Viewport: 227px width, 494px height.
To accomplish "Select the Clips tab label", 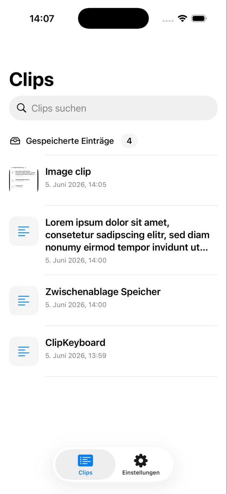I will pos(86,473).
